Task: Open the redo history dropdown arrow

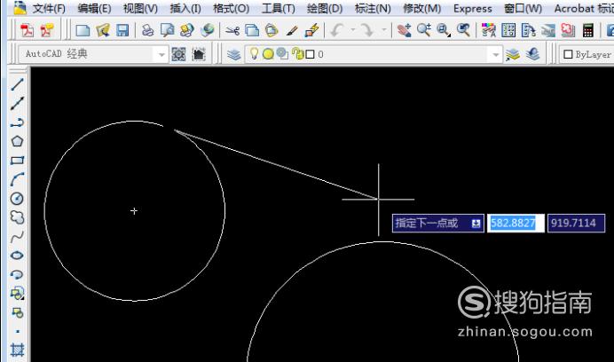Action: coord(383,30)
